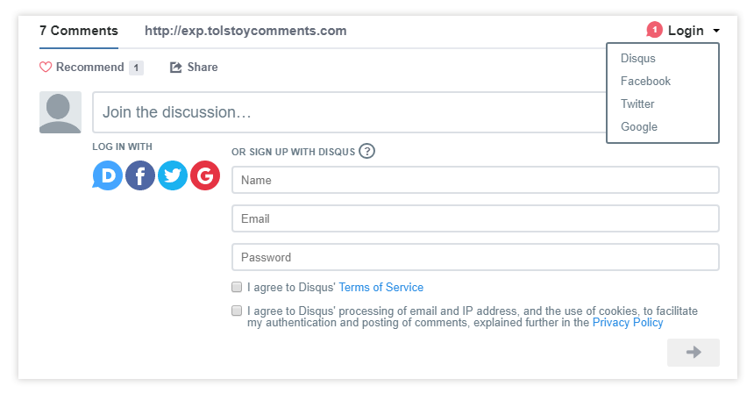This screenshot has height=393, width=754.
Task: Click the red notification badge
Action: coord(654,30)
